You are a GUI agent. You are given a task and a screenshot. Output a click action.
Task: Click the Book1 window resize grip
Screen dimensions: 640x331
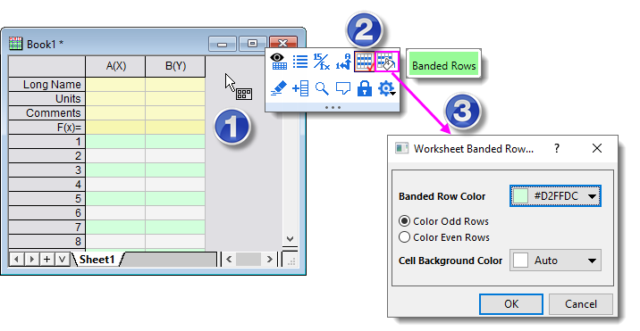pyautogui.click(x=291, y=261)
